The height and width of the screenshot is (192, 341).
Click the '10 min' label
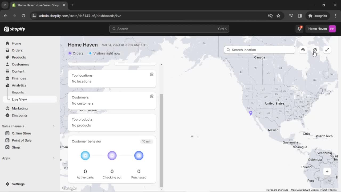[x=147, y=142]
